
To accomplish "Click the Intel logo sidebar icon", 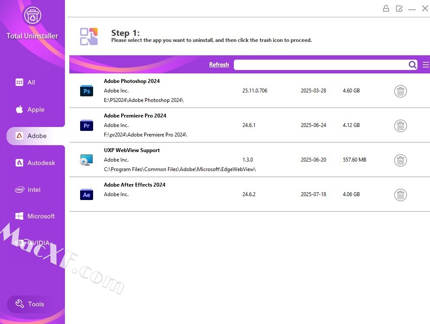I will [x=19, y=189].
